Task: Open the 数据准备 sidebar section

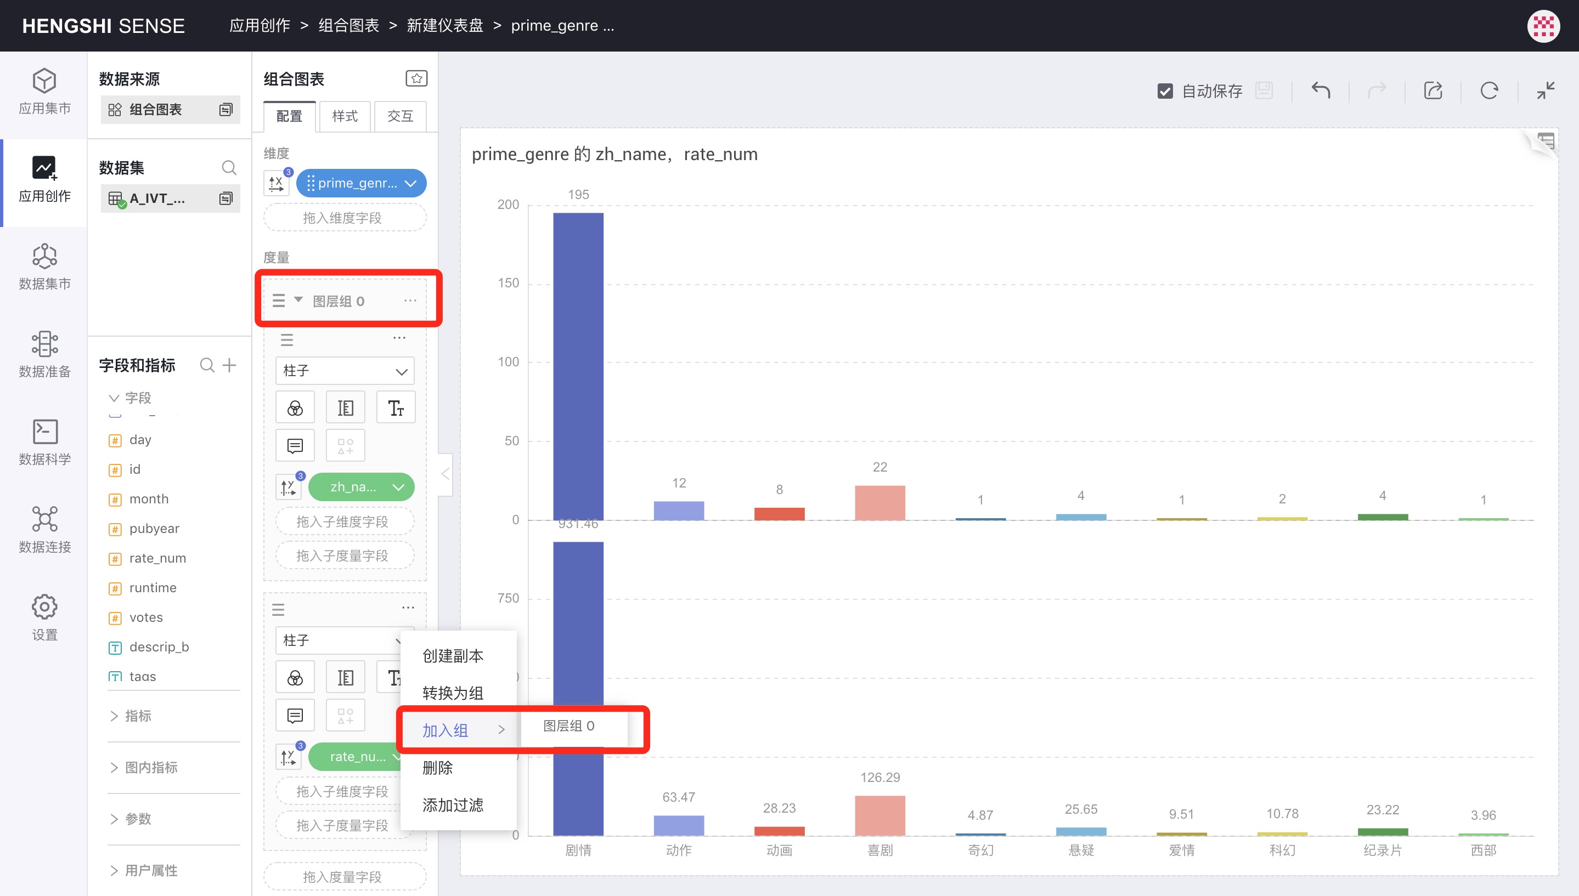Action: [44, 355]
